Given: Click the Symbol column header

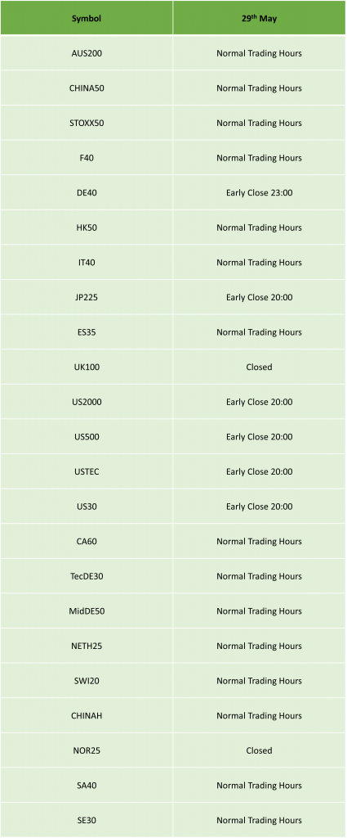Looking at the screenshot, I should [87, 18].
